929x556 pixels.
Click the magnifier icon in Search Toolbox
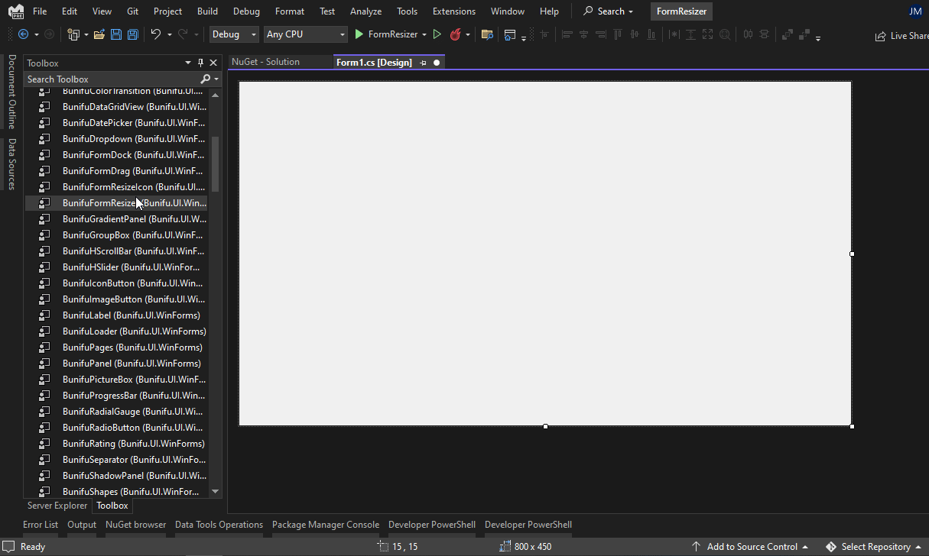click(205, 79)
